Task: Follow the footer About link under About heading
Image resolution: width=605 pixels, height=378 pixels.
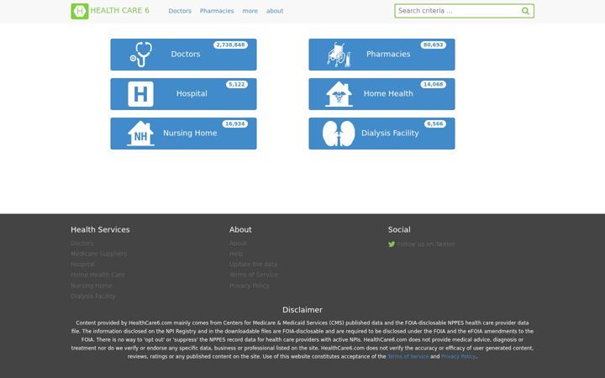Action: click(238, 244)
